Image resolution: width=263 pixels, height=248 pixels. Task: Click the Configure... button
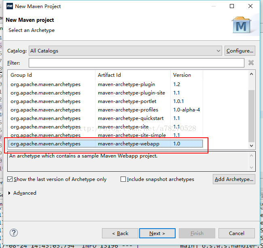(240, 51)
